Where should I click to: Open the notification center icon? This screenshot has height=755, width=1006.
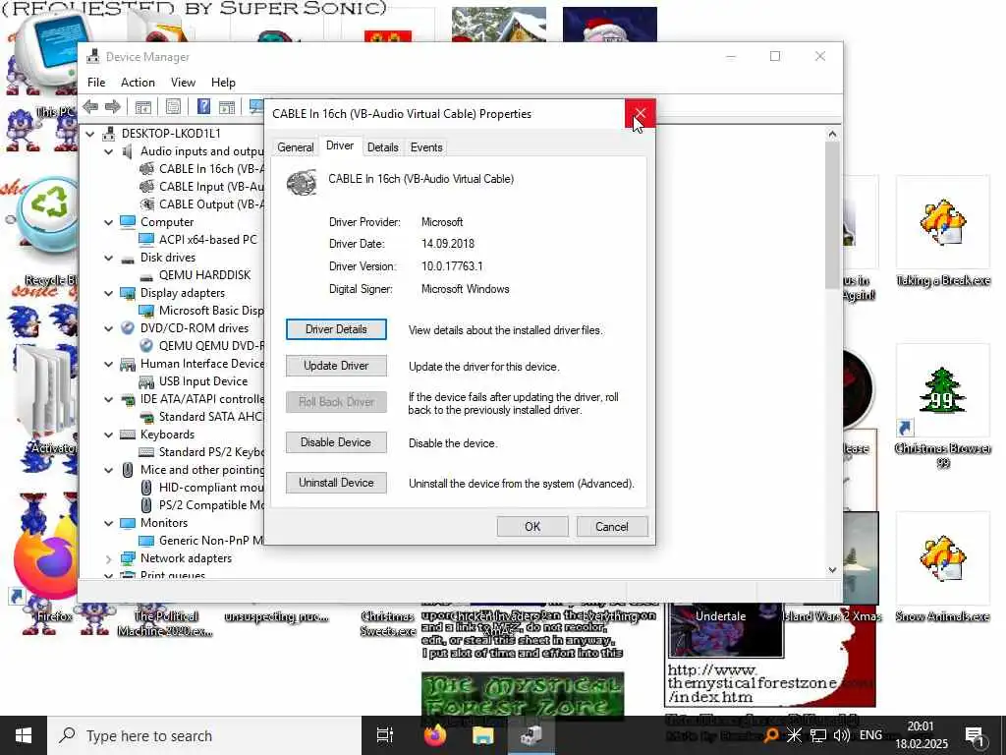[x=975, y=736]
